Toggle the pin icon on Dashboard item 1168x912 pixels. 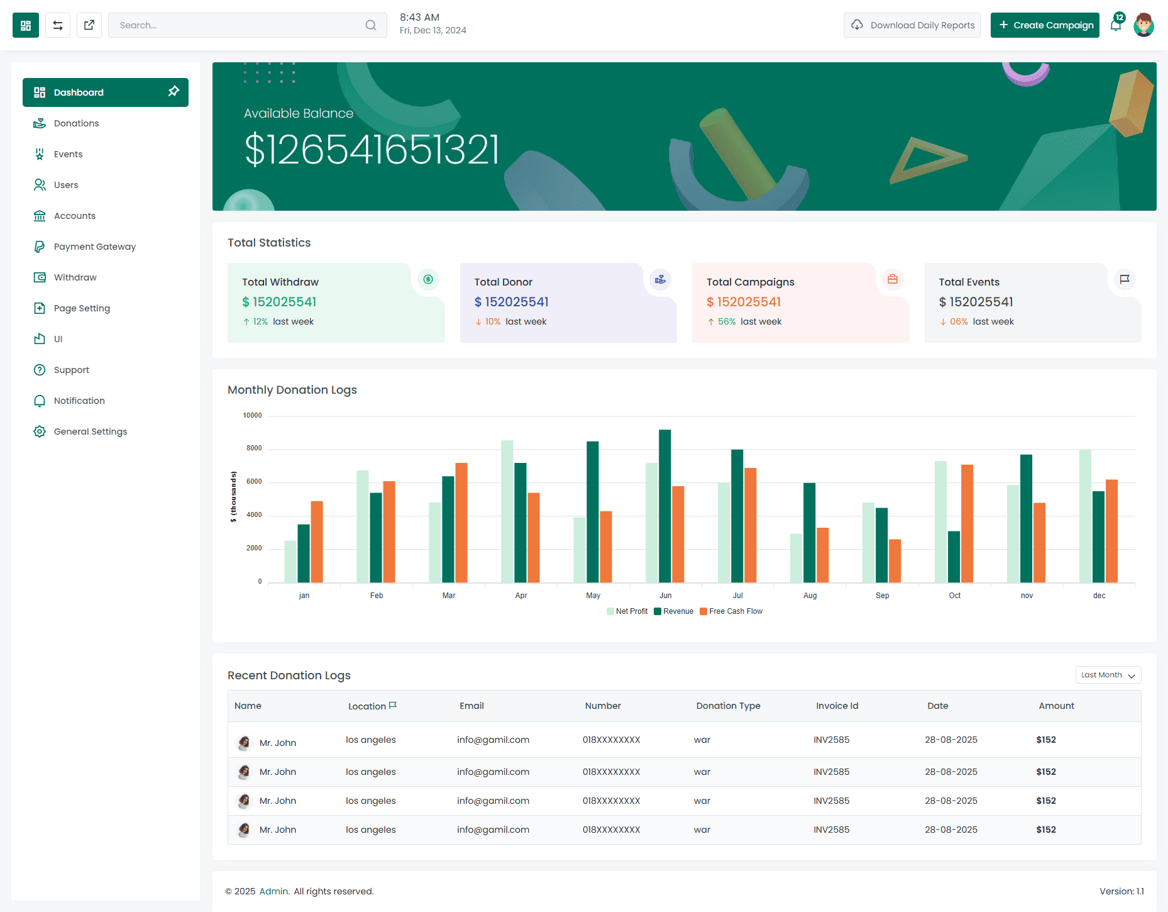click(174, 92)
